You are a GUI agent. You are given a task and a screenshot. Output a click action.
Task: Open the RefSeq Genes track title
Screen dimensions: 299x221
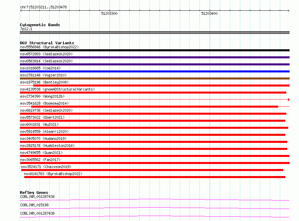click(x=34, y=192)
